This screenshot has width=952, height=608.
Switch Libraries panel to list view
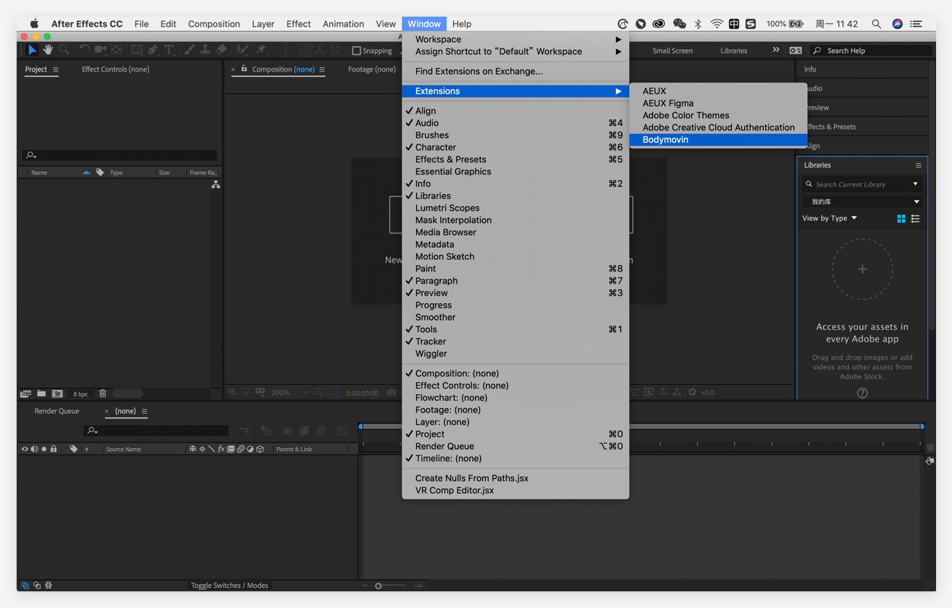pyautogui.click(x=916, y=219)
